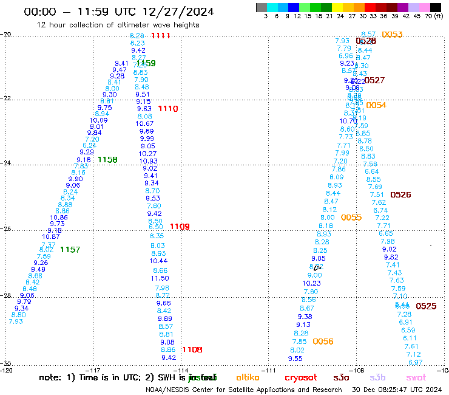Click the 10.93 wave height value
The image size is (449, 395).
coord(148,161)
